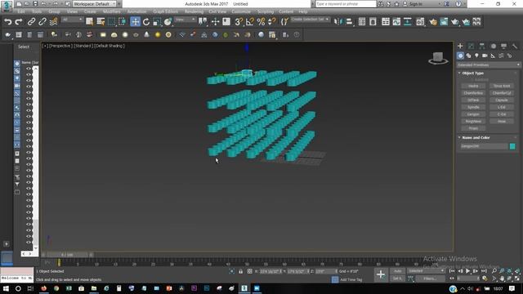Toggle Angle Snap on the toolbar
The width and height of the screenshot is (523, 294).
[x=249, y=22]
